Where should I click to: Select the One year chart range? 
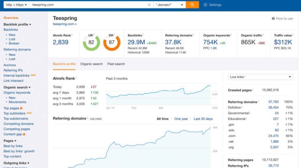(181, 119)
